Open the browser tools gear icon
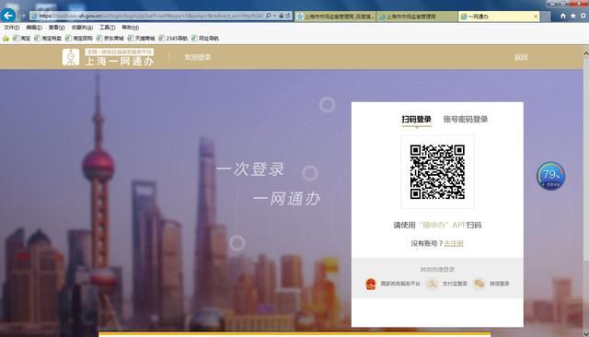 tap(583, 16)
